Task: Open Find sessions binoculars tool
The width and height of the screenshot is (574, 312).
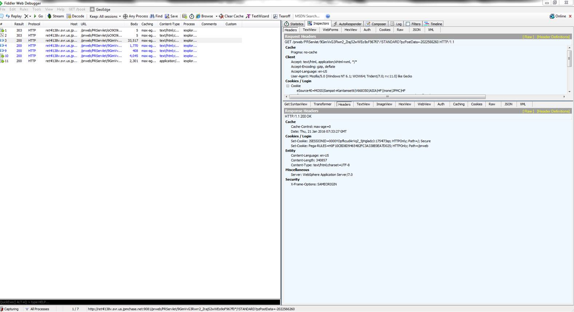Action: click(156, 16)
